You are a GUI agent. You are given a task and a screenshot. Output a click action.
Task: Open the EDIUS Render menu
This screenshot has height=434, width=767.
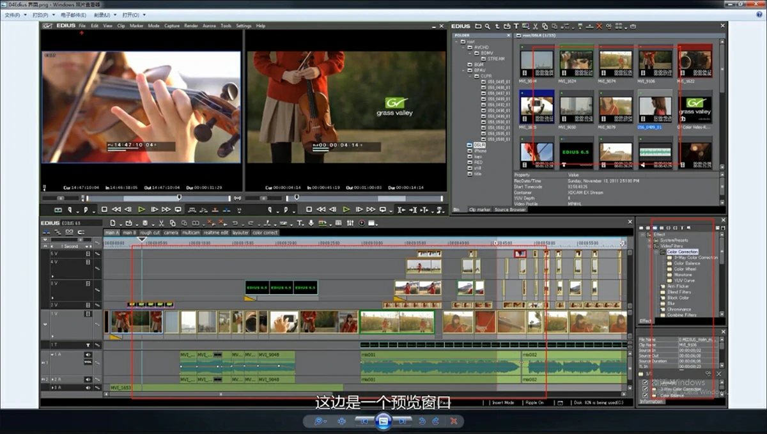click(191, 26)
